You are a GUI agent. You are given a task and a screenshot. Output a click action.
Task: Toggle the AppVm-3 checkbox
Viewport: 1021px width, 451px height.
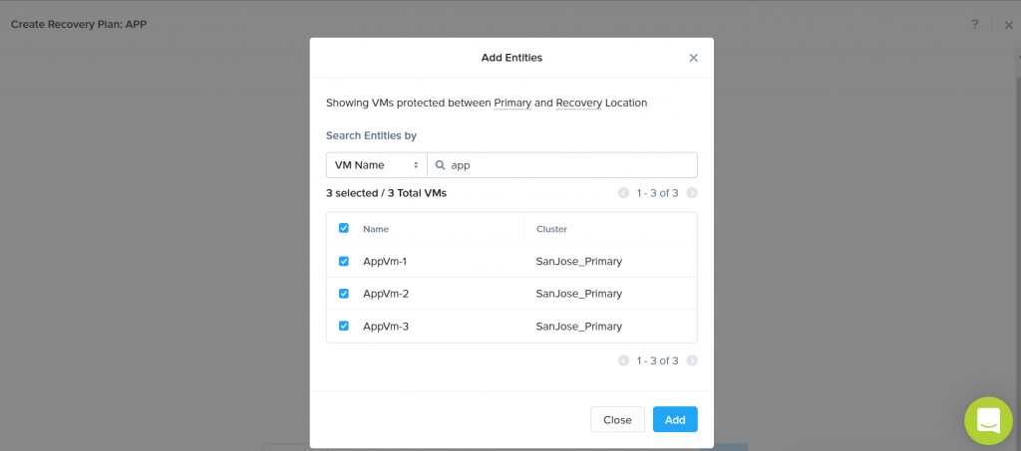pyautogui.click(x=344, y=327)
